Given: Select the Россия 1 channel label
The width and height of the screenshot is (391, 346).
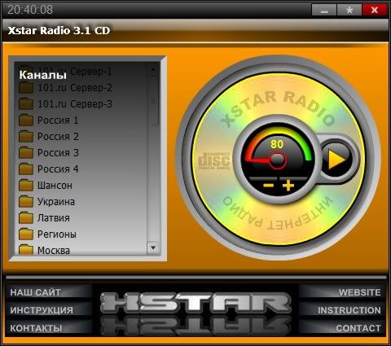Looking at the screenshot, I should pos(58,120).
